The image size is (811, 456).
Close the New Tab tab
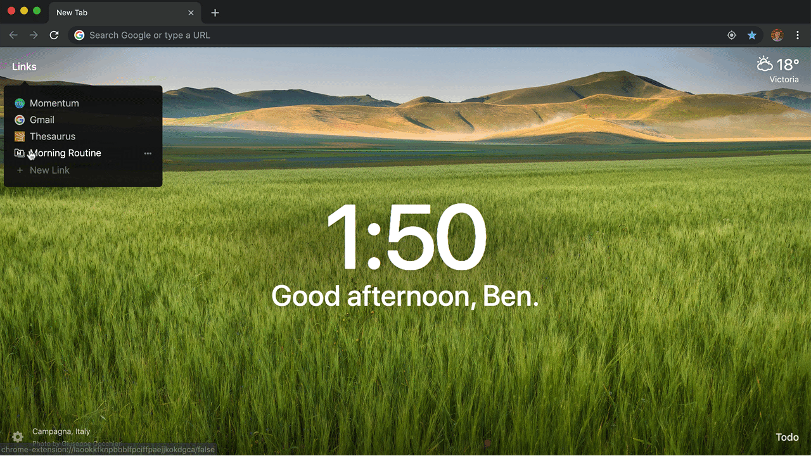191,13
